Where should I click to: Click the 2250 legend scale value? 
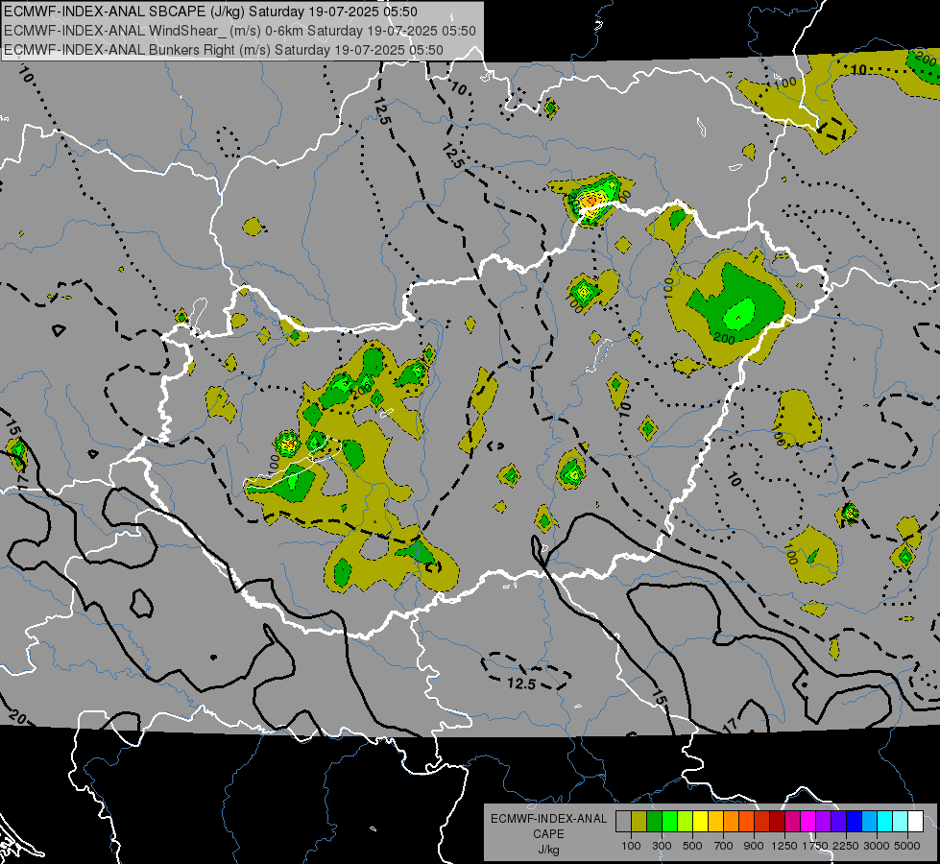(846, 846)
